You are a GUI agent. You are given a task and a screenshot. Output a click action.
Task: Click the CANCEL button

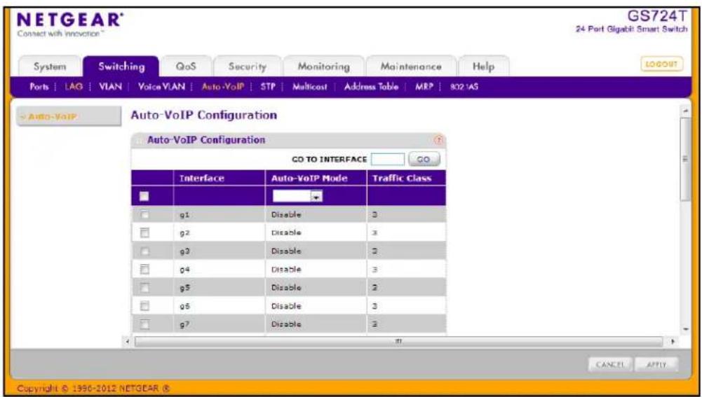coord(609,364)
